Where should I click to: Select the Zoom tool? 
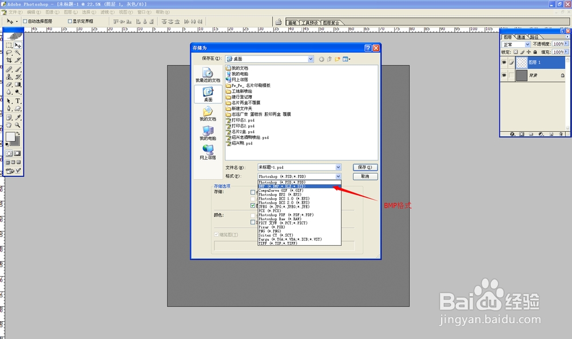18,125
